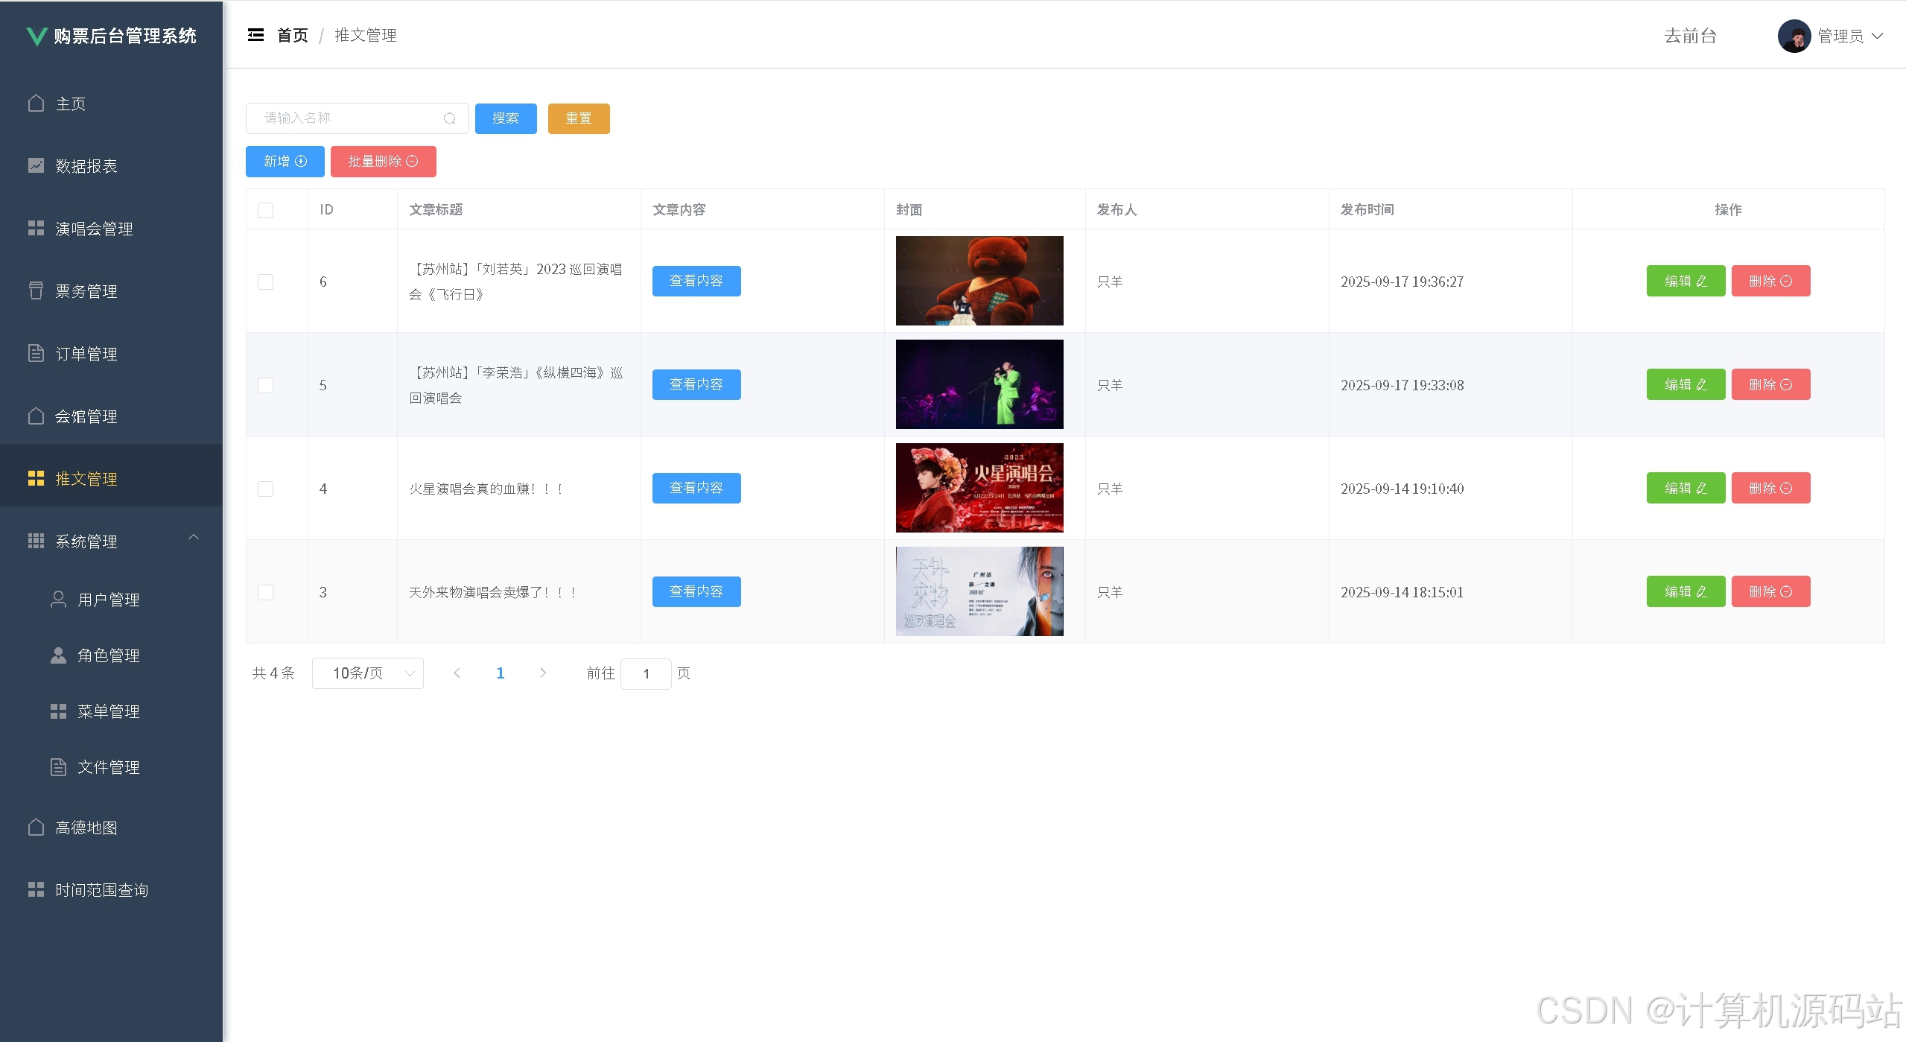Select all rows with header checkbox
The height and width of the screenshot is (1042, 1906).
pyautogui.click(x=265, y=210)
